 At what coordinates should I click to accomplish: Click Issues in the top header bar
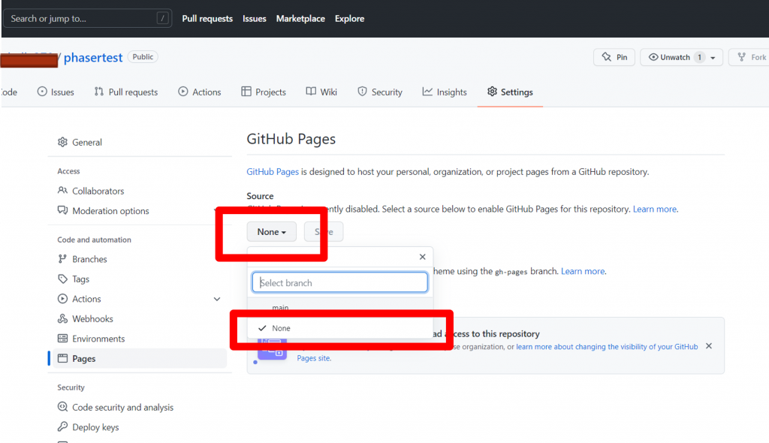click(x=254, y=19)
